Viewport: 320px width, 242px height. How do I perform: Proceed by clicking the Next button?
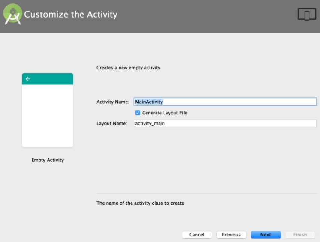pyautogui.click(x=266, y=235)
